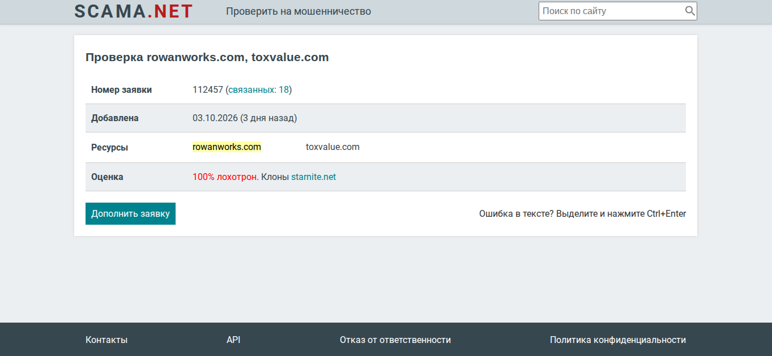This screenshot has height=356, width=772.
Task: Click the 'Номер заявки' row label
Action: [x=121, y=89]
